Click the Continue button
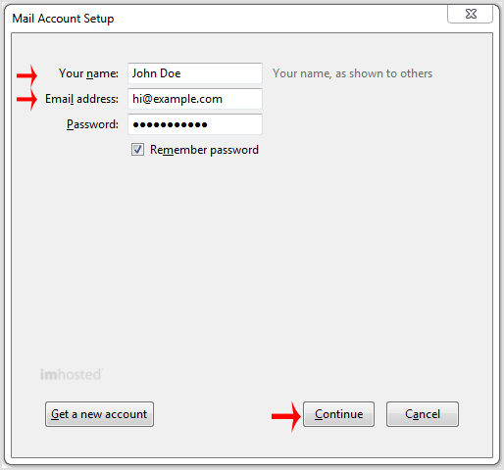504x470 pixels. (x=338, y=414)
